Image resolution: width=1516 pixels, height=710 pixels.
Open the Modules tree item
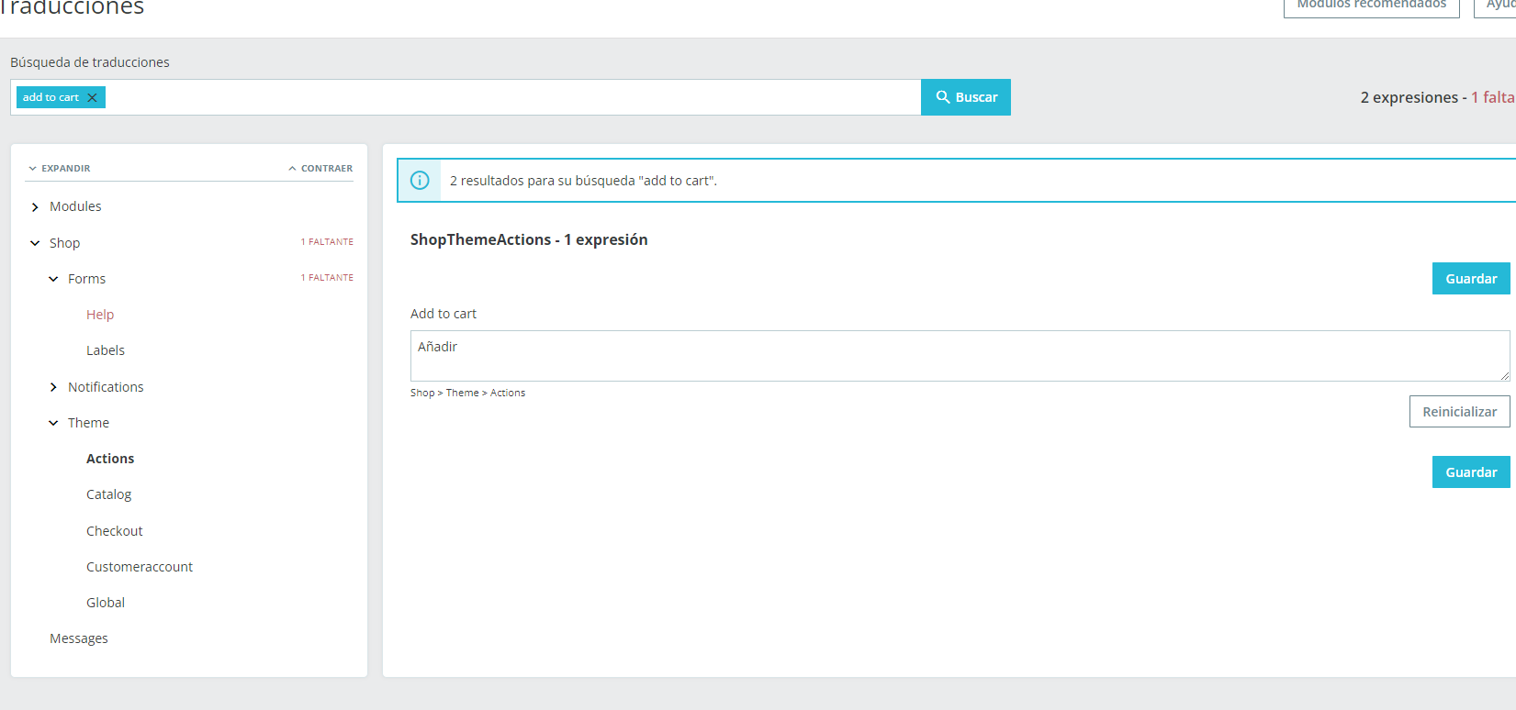[x=75, y=206]
